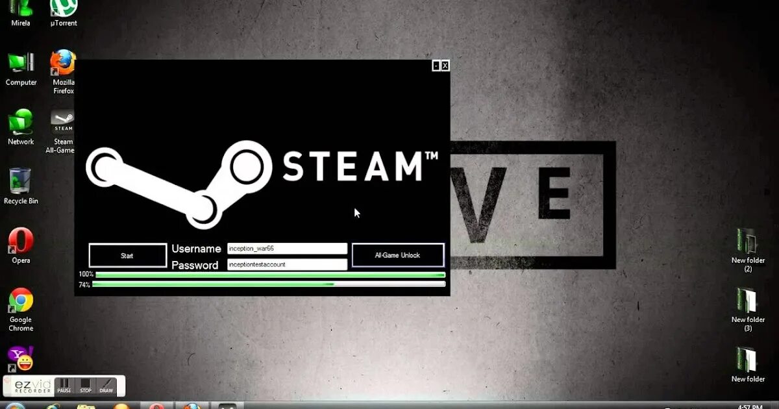Open the file explorer taskbar icon

click(86, 406)
